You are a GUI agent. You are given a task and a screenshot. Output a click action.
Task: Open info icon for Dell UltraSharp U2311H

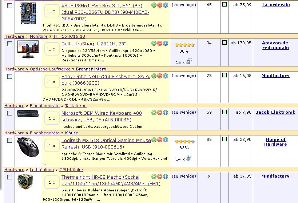pos(166,43)
